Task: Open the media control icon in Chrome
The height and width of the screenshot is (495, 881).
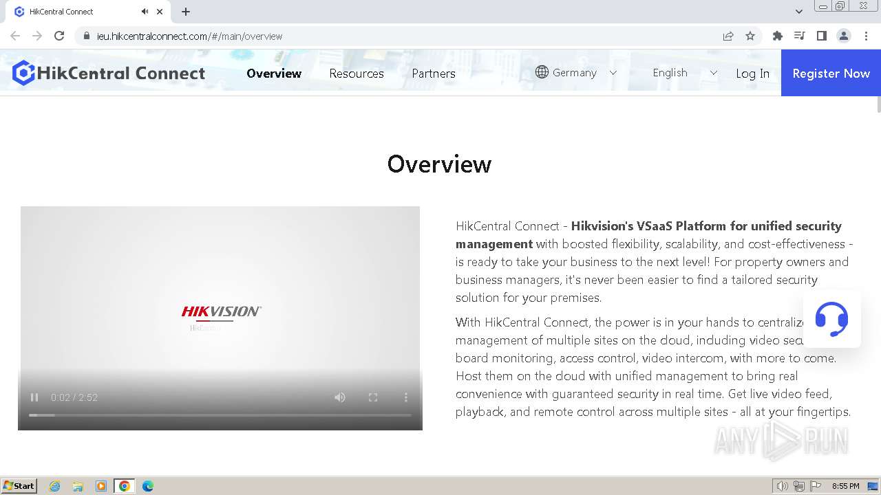Action: [800, 36]
